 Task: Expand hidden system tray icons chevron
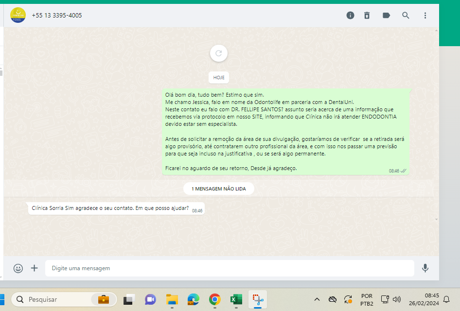tap(317, 299)
